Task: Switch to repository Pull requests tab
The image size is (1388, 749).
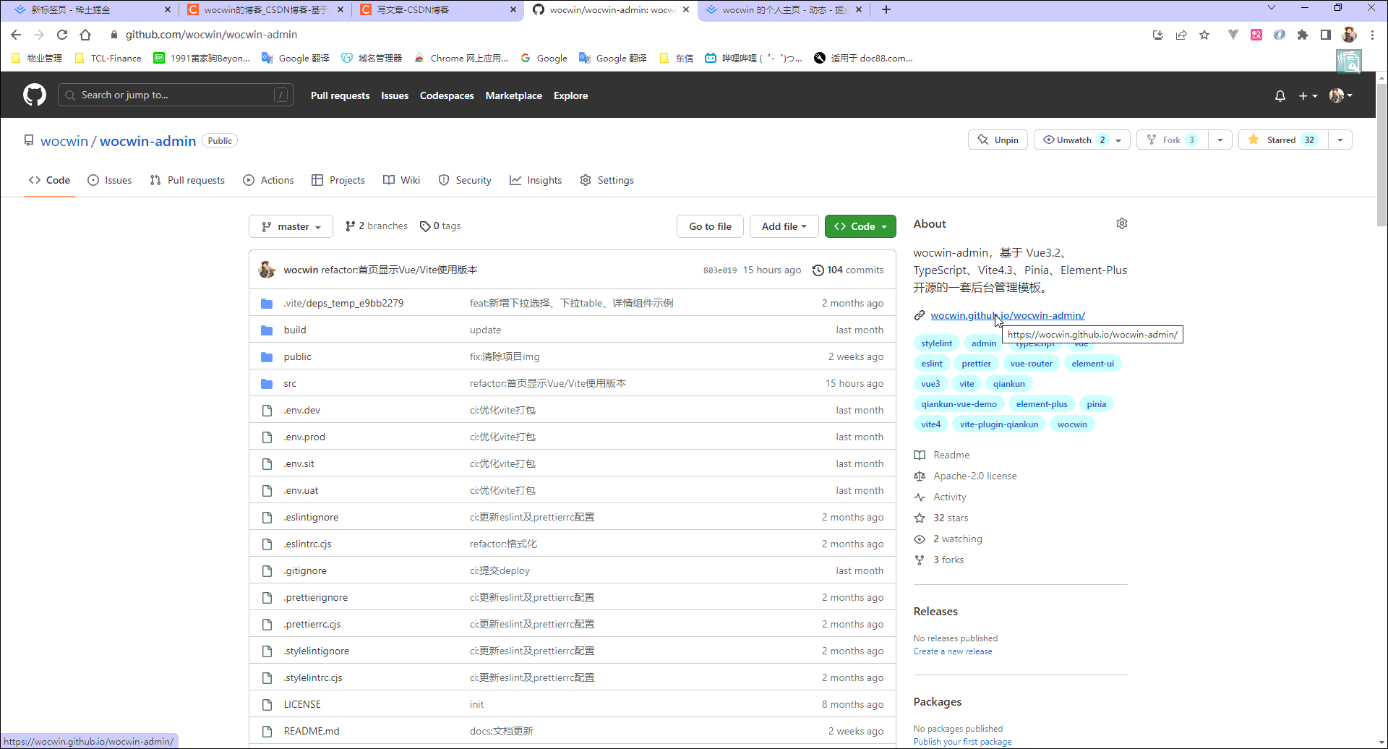Action: [x=187, y=180]
